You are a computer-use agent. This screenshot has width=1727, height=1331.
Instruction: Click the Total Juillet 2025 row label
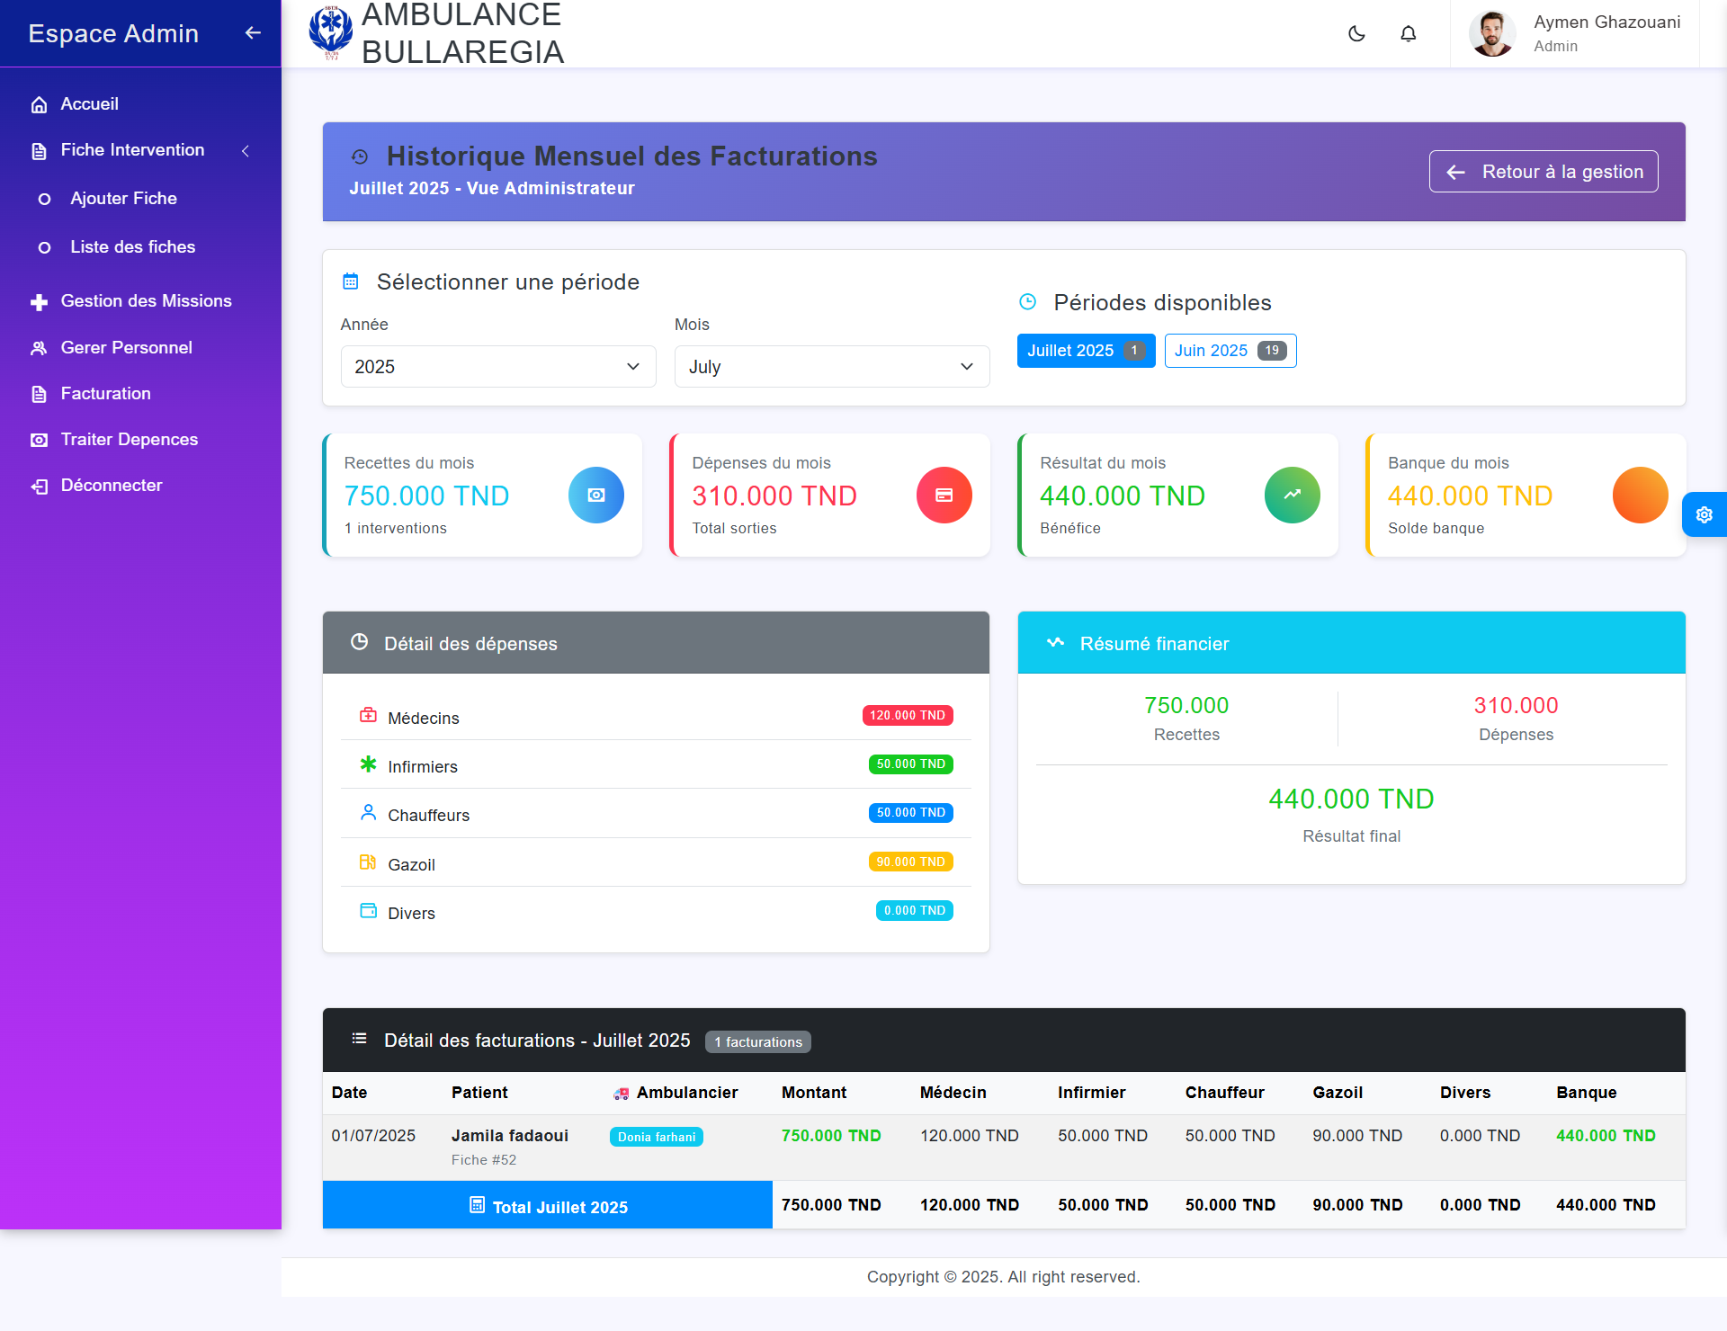(x=548, y=1205)
